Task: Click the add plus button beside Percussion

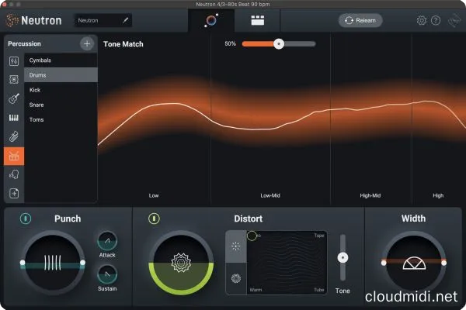Action: coord(87,44)
